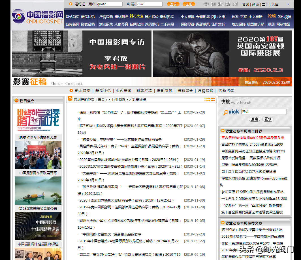Open 中国砚都·七星肇庆 摄影群英会招募令

(111, 234)
